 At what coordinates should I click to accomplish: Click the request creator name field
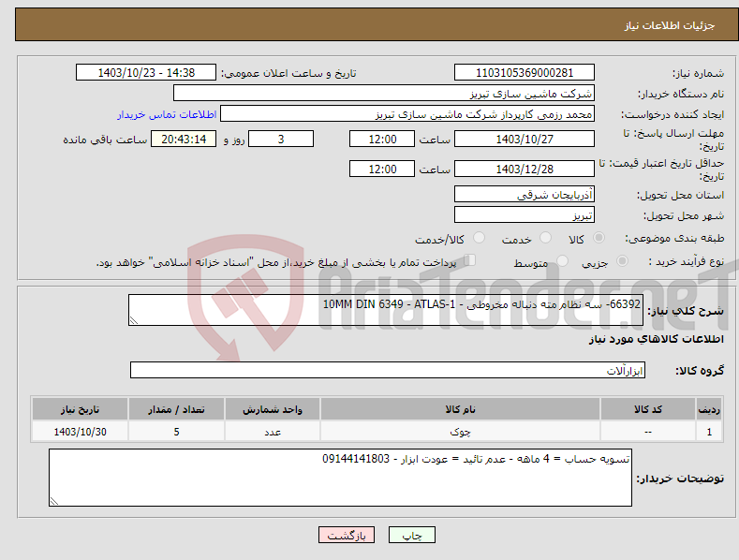407,114
